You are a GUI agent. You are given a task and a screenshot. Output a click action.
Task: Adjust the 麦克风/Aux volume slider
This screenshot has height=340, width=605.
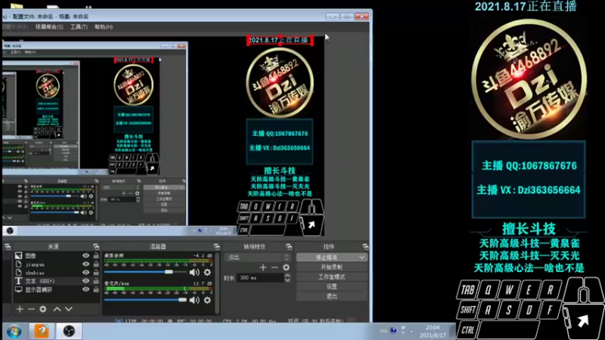182,299
